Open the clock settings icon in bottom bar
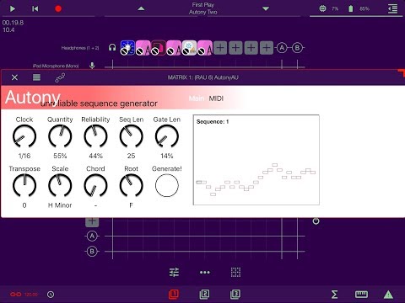Viewport: 405px width, 303px height. coord(51,295)
